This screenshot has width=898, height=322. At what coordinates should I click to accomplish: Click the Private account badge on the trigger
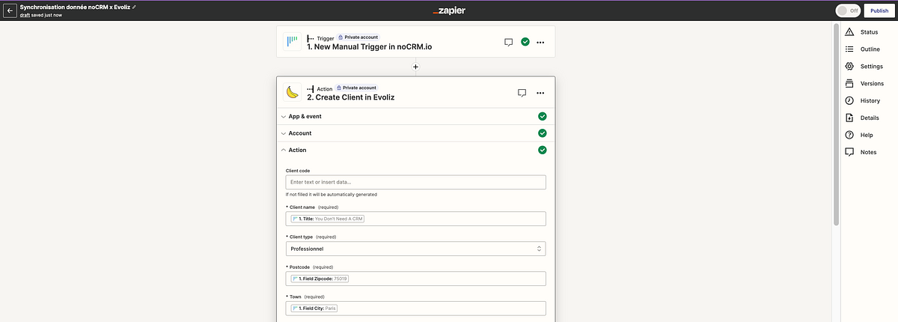pyautogui.click(x=357, y=37)
